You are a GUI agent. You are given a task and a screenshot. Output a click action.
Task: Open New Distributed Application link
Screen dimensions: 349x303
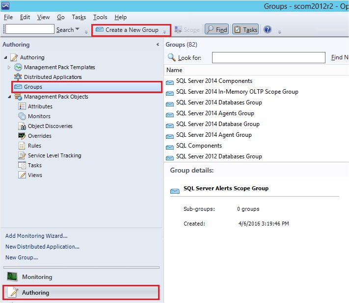(42, 247)
